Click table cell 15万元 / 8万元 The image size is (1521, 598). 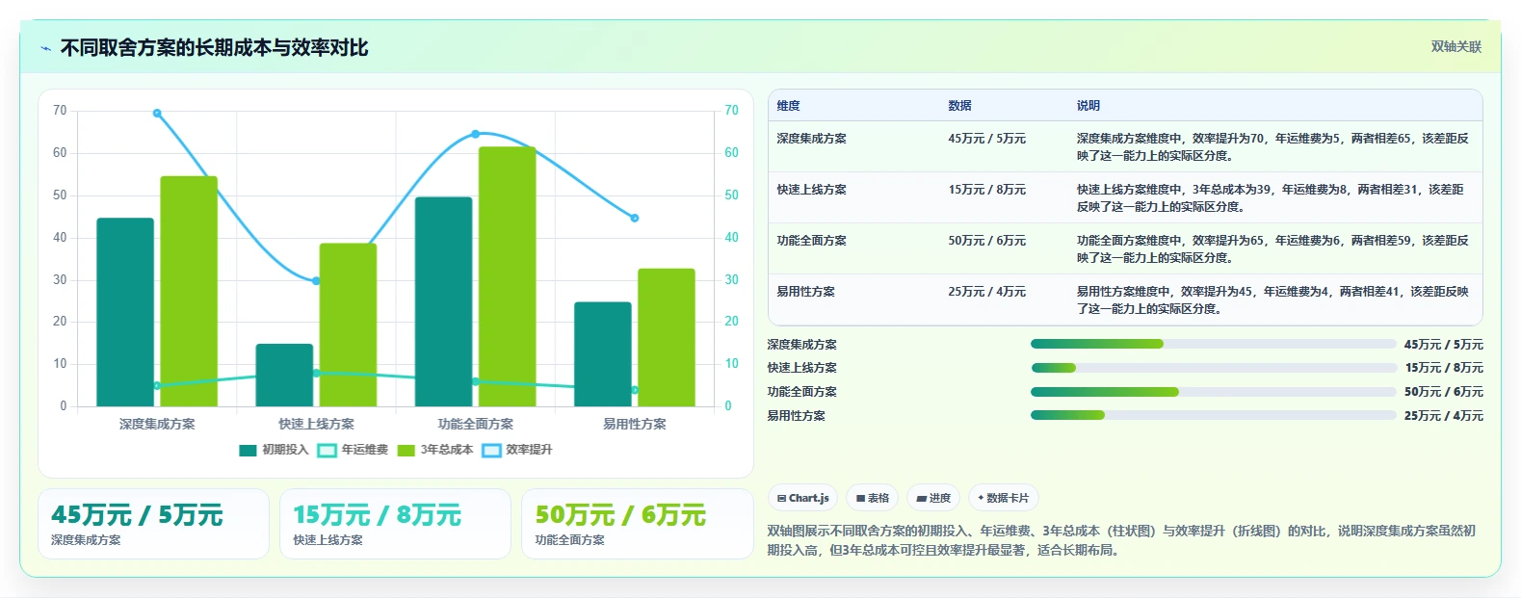(x=986, y=190)
